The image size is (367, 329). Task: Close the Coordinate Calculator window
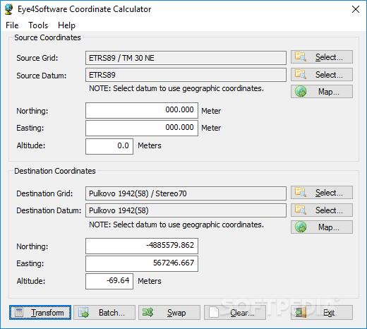pos(356,9)
